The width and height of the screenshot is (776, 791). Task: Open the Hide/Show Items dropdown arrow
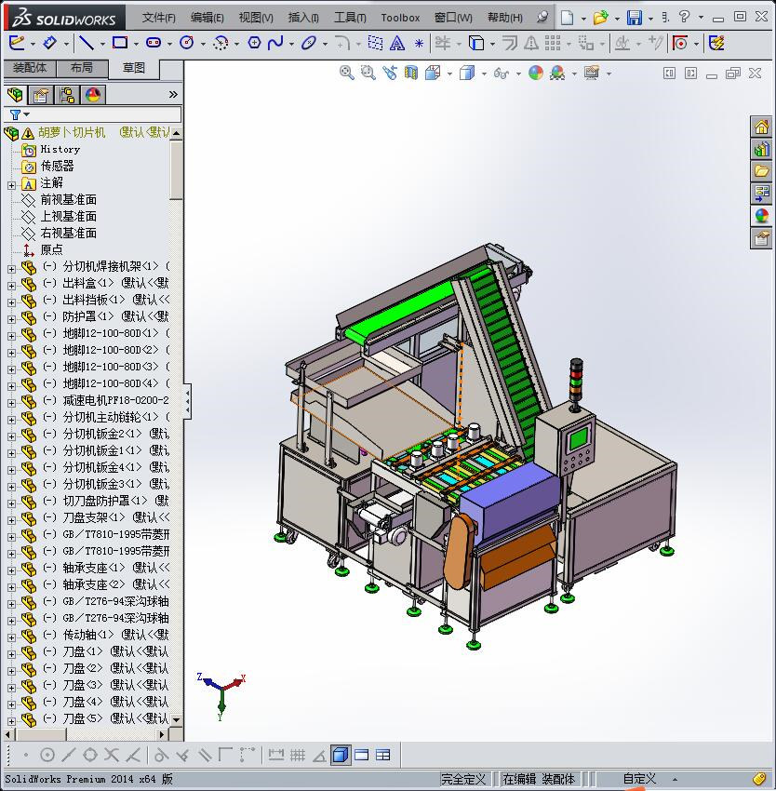point(518,74)
